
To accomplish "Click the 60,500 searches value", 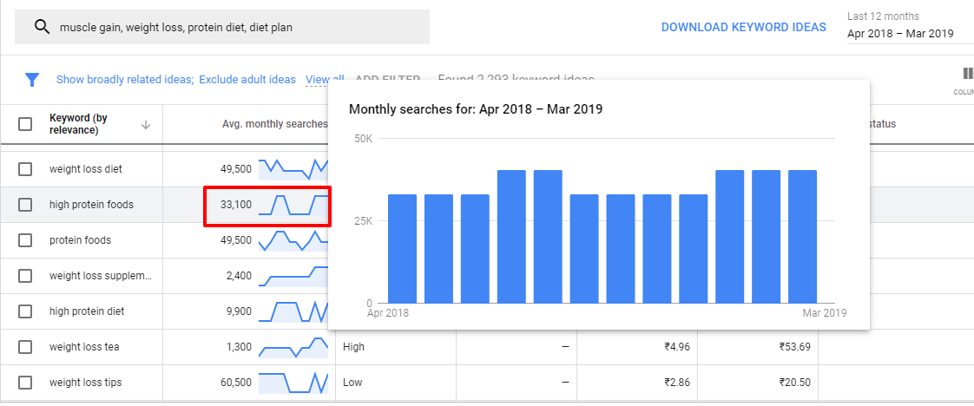I will [x=236, y=383].
